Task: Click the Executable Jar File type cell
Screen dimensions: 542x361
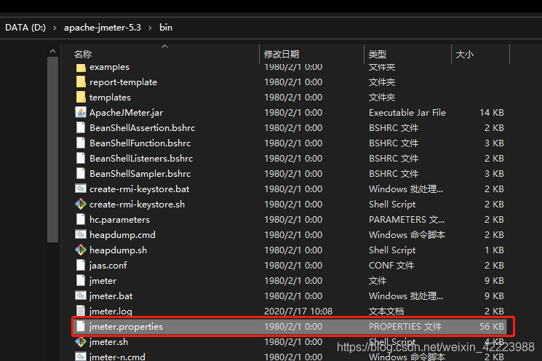Action: (407, 113)
